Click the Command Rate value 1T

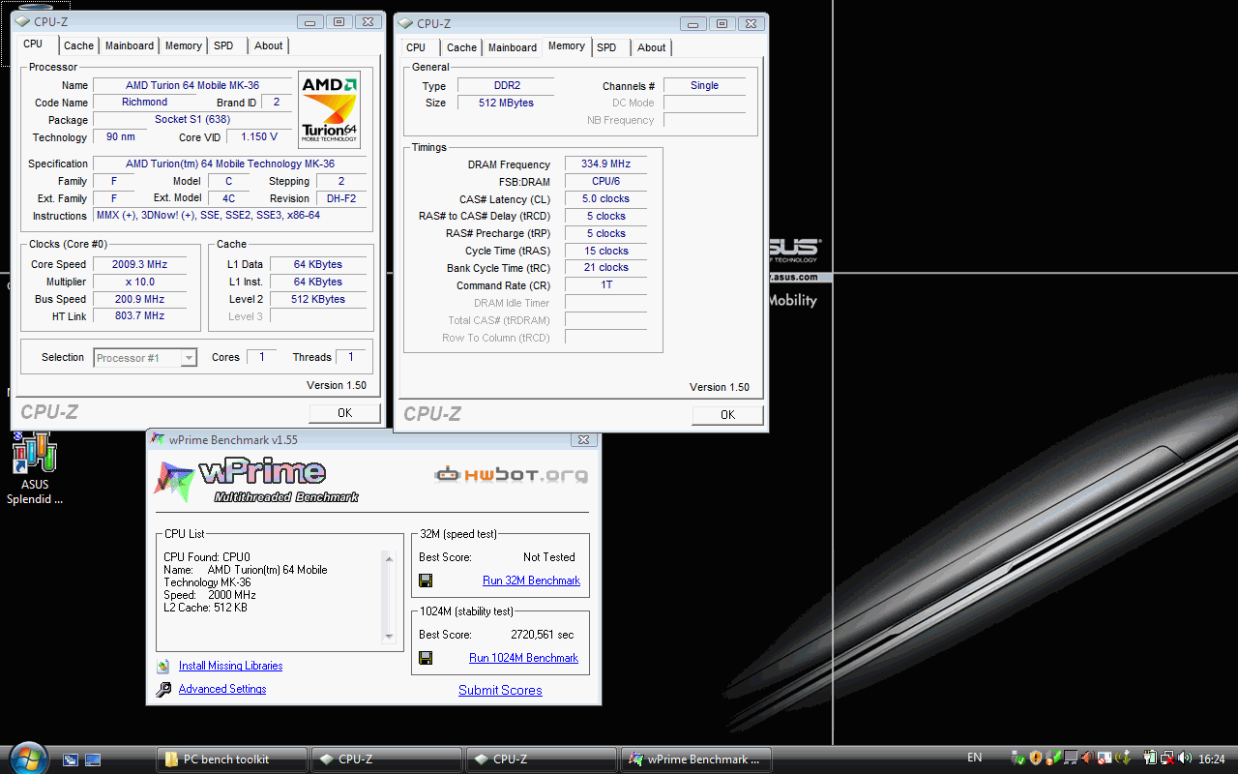(606, 285)
